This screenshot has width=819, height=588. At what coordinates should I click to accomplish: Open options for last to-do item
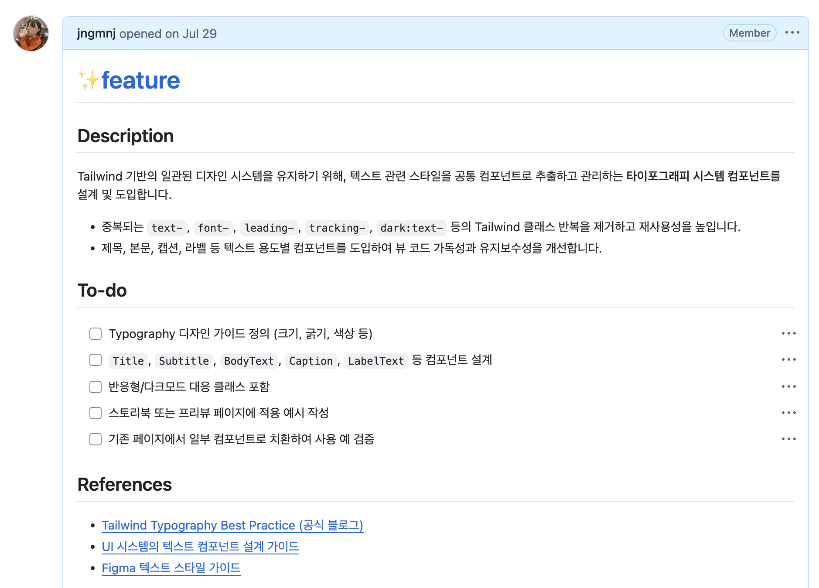click(x=788, y=439)
